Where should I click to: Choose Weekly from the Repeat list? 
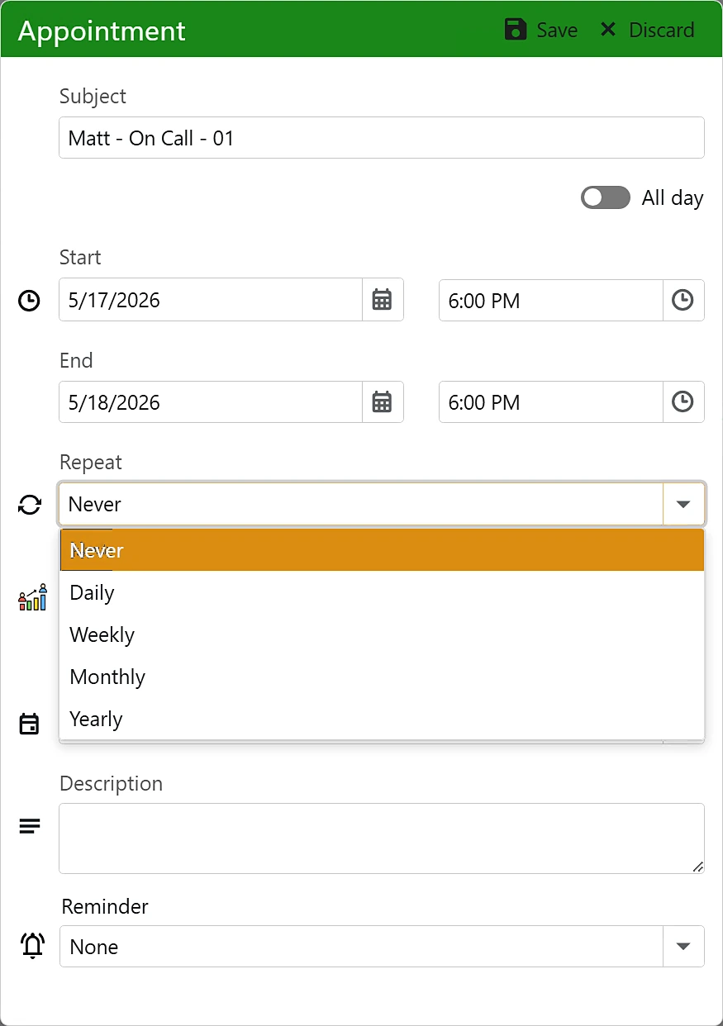tap(382, 634)
